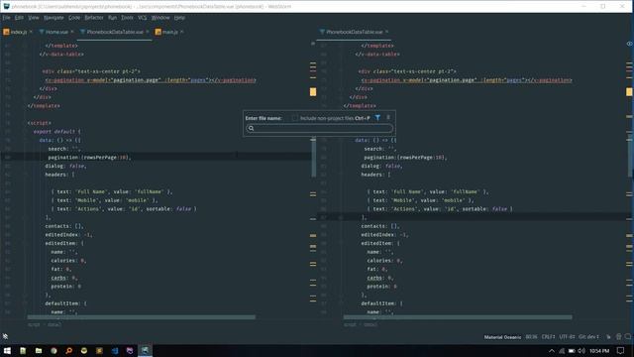Open the View menu
Screen dimensions: 634x357
pos(34,18)
